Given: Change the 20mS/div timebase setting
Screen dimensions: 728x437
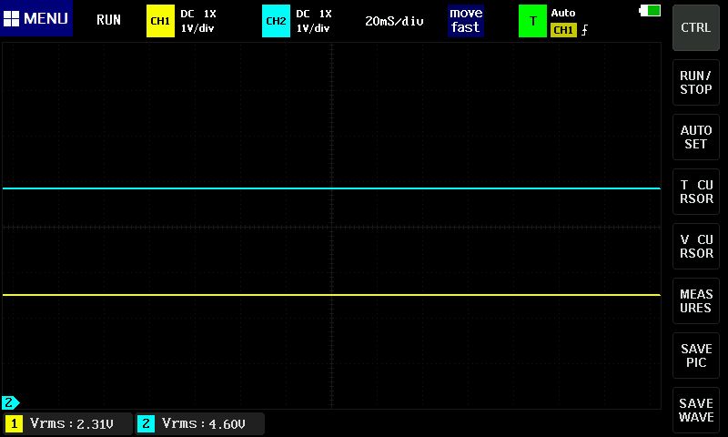Looking at the screenshot, I should pos(394,20).
